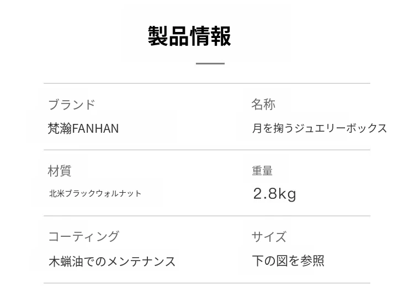
Task: Select the 重量 field label
Action: [x=262, y=171]
